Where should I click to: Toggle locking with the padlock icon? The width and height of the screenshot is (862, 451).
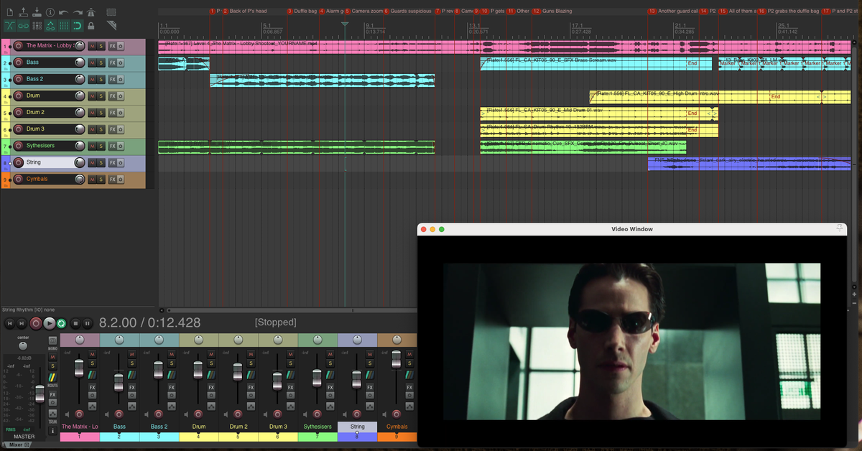pyautogui.click(x=91, y=26)
